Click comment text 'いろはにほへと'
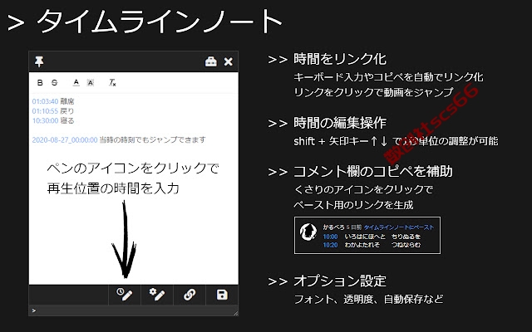The height and width of the screenshot is (332, 532). click(x=365, y=237)
